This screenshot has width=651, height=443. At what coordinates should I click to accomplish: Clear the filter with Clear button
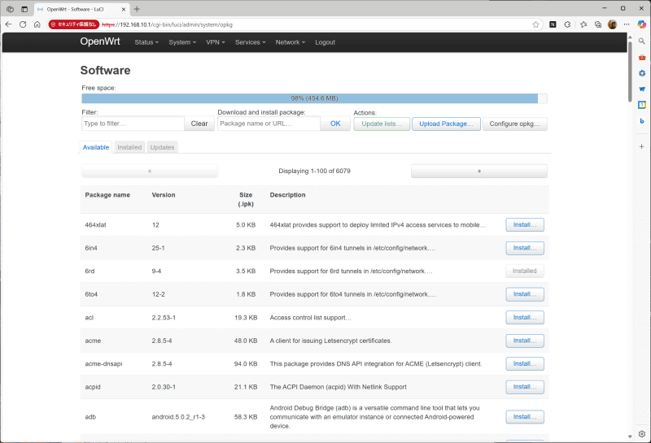coord(199,124)
